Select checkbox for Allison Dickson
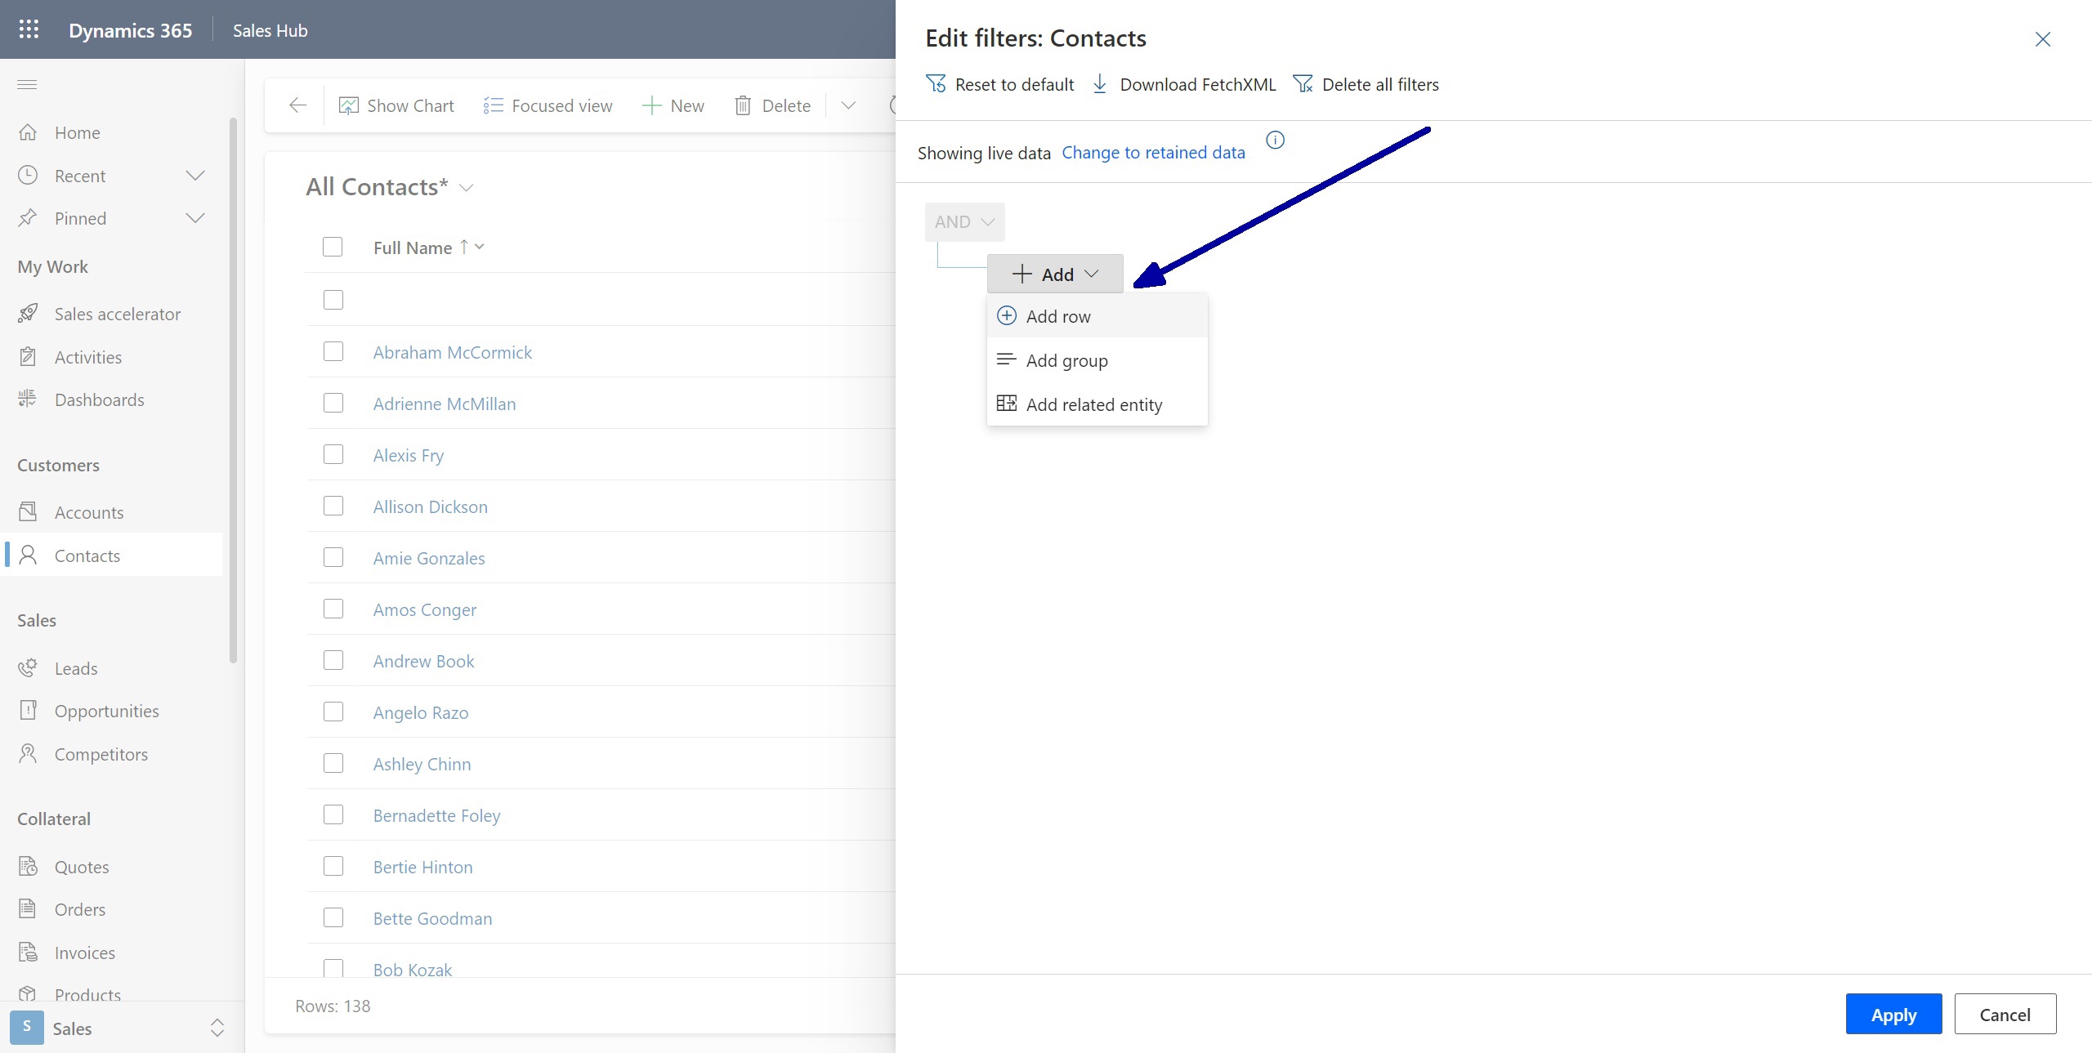 coord(333,506)
